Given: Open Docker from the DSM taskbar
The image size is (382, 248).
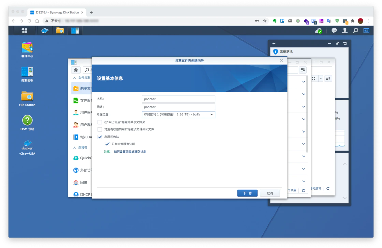Looking at the screenshot, I should [45, 30].
